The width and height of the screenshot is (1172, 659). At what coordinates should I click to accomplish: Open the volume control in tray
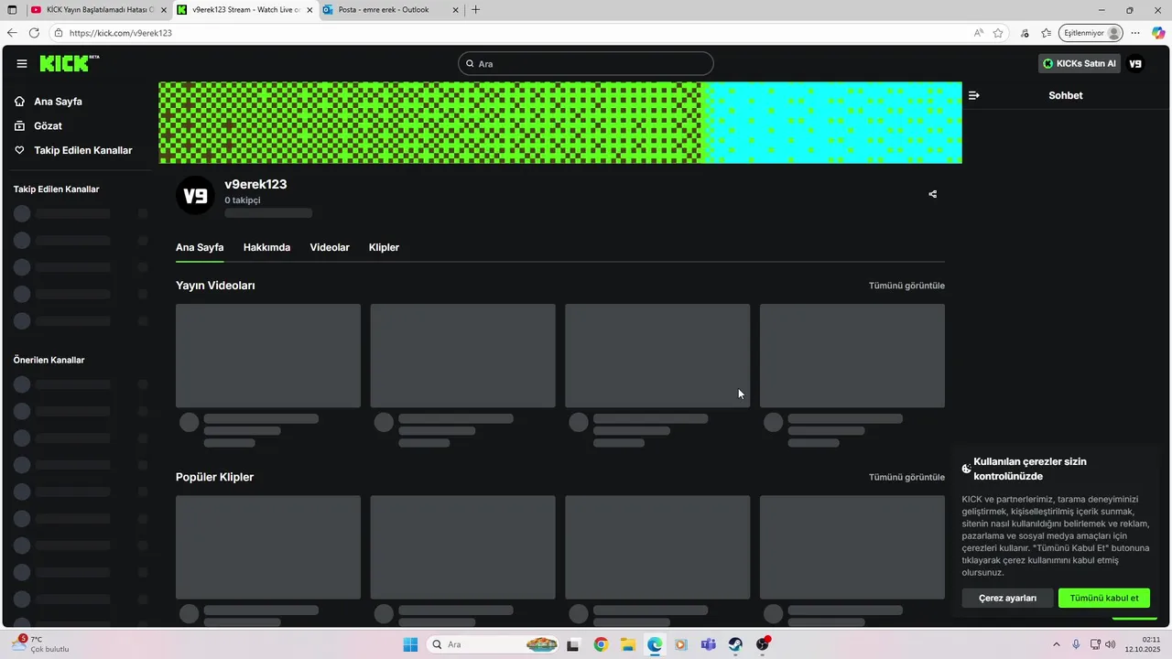(x=1111, y=644)
